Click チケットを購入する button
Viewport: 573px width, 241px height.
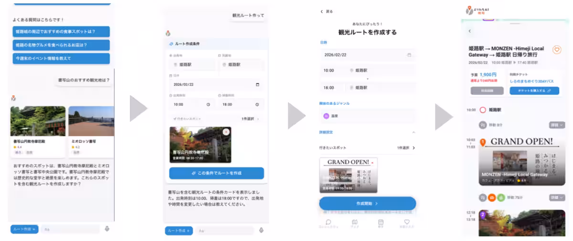point(534,90)
